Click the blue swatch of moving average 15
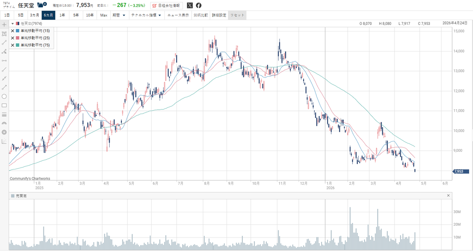This screenshot has height=252, width=473. (18, 31)
